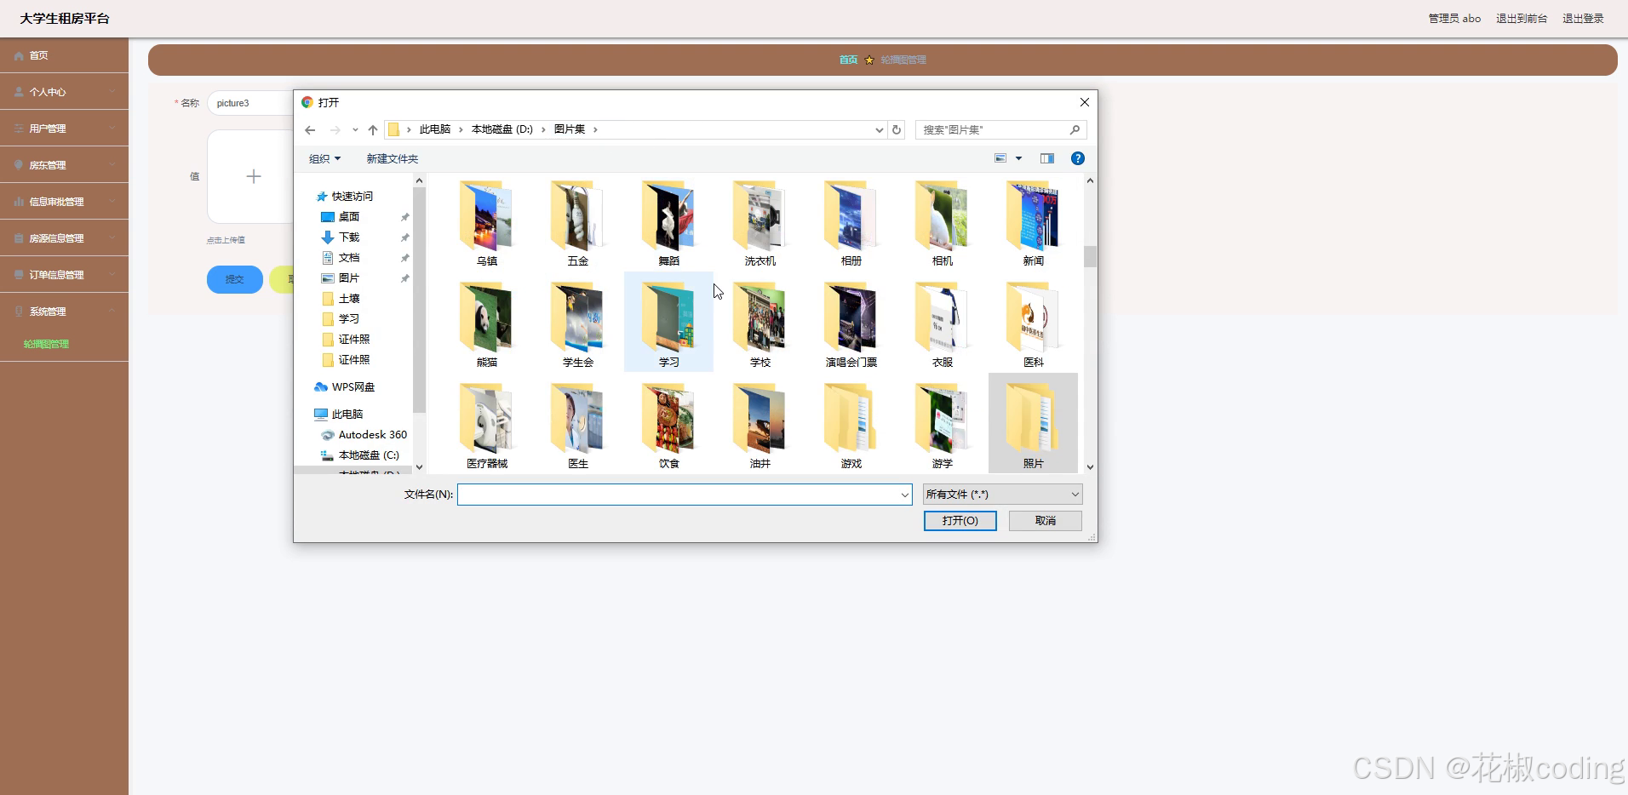The image size is (1628, 795).
Task: Open the 新闻 folder
Action: click(1033, 223)
